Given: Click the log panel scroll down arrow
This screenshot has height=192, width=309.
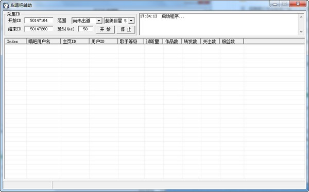Looking at the screenshot, I should (301, 32).
